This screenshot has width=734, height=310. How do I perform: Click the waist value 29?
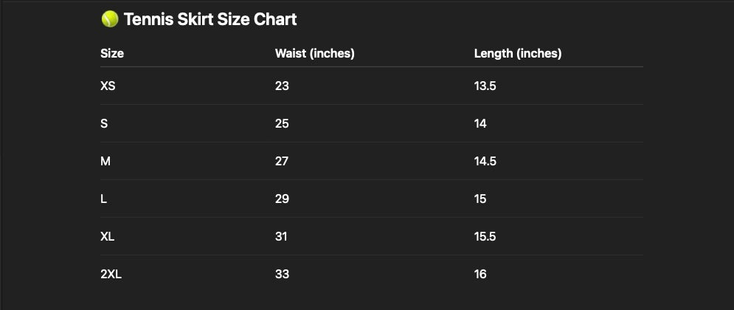282,199
